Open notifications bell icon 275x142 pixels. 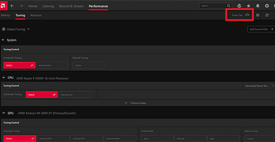coord(258,6)
